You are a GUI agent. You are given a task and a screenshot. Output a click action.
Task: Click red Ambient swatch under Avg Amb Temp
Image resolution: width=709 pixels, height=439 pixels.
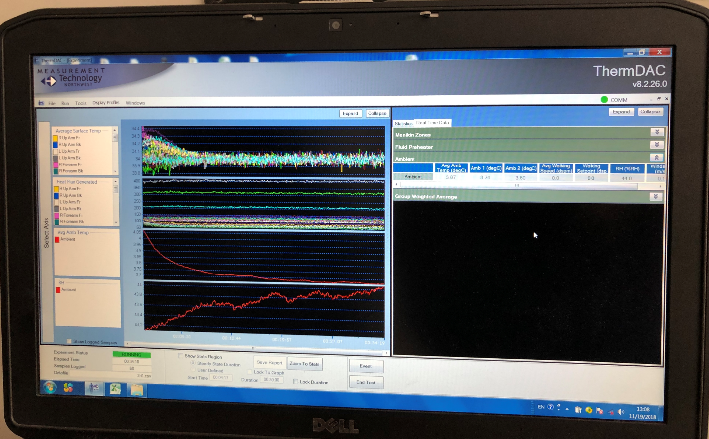(x=58, y=239)
